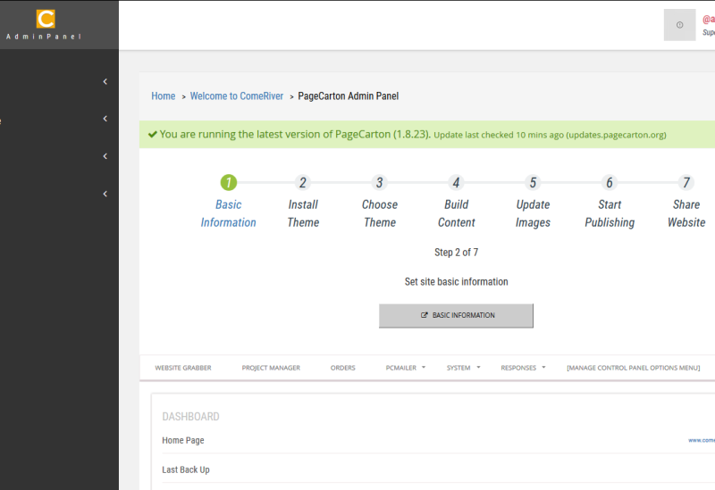The width and height of the screenshot is (715, 490).
Task: Click the BASIC INFORMATION button
Action: (x=456, y=316)
